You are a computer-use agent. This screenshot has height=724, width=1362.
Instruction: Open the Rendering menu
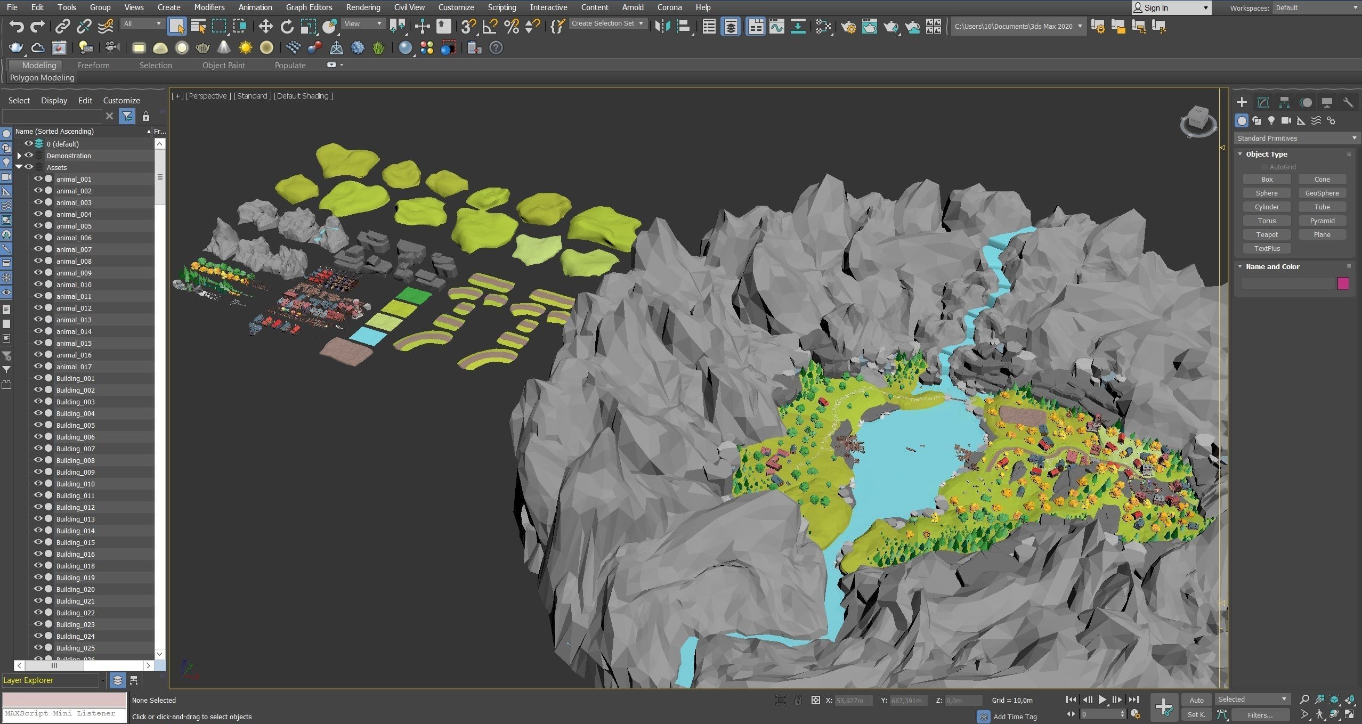point(363,7)
